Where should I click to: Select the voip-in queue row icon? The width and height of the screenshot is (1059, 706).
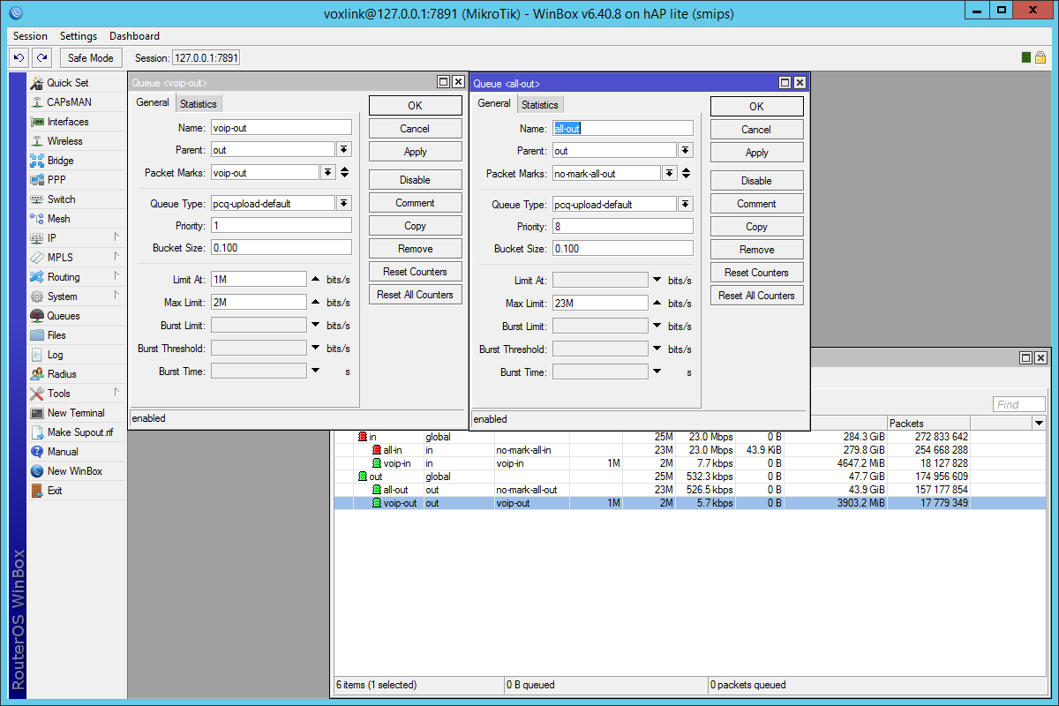pos(377,463)
